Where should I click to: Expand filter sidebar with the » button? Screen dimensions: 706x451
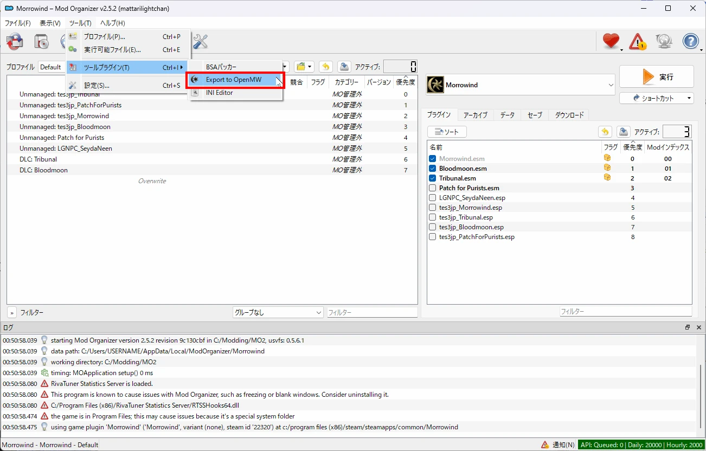12,313
